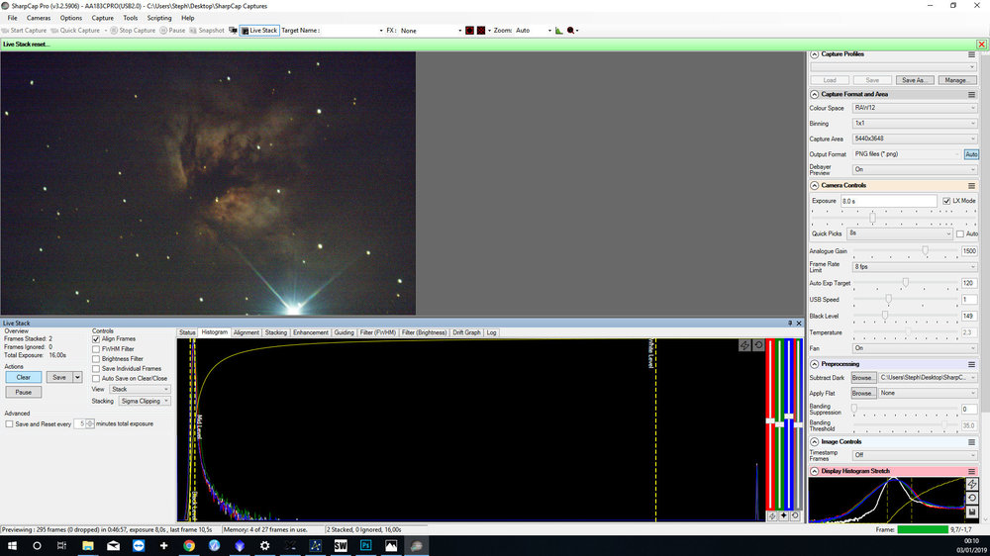The width and height of the screenshot is (990, 556).
Task: Open the Scripting menu
Action: tap(159, 18)
